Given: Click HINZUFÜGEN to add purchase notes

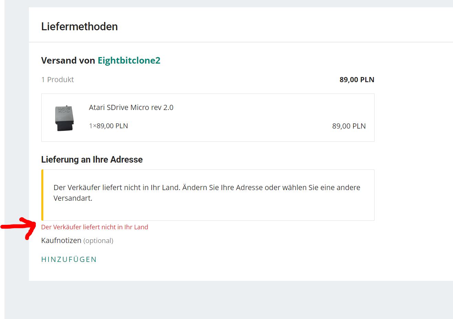Looking at the screenshot, I should pyautogui.click(x=69, y=260).
